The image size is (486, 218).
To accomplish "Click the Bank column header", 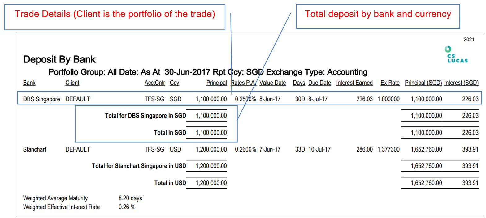I will coord(29,83).
